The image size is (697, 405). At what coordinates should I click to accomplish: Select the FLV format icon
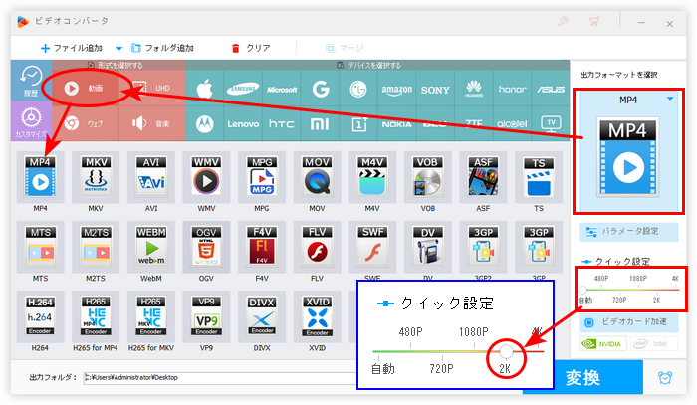point(317,247)
